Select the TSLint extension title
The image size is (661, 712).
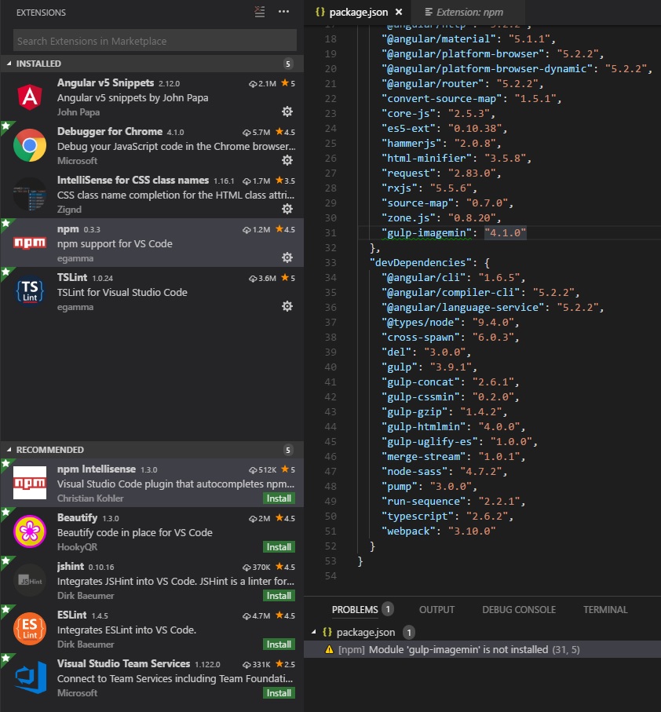[72, 277]
